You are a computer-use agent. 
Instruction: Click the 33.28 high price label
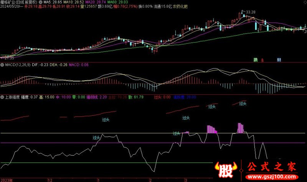pos(251,13)
